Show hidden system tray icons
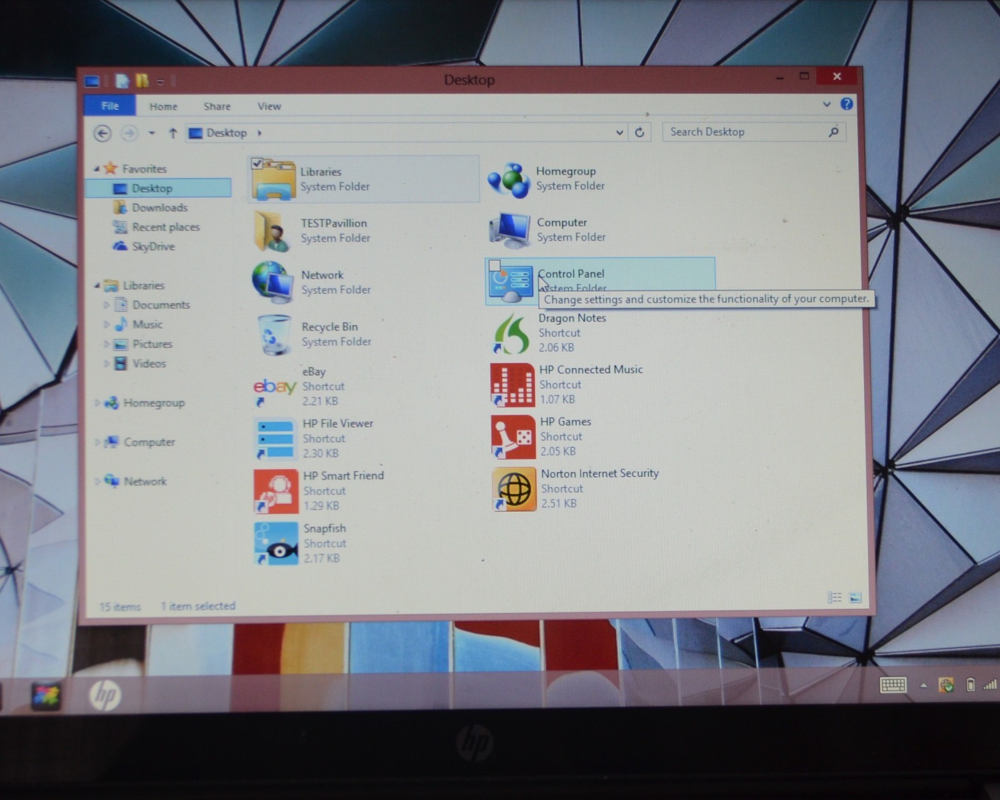This screenshot has height=800, width=1000. pos(923,685)
